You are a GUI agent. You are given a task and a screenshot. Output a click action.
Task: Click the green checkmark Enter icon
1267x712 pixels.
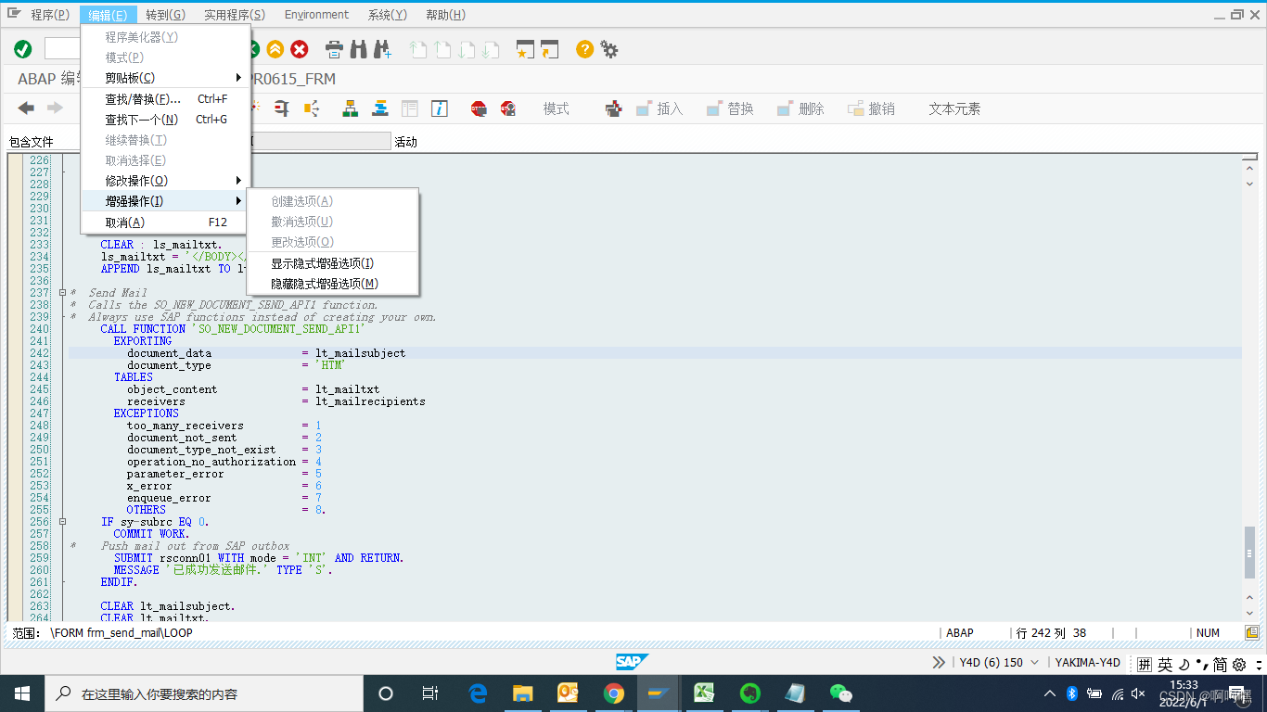(x=23, y=49)
